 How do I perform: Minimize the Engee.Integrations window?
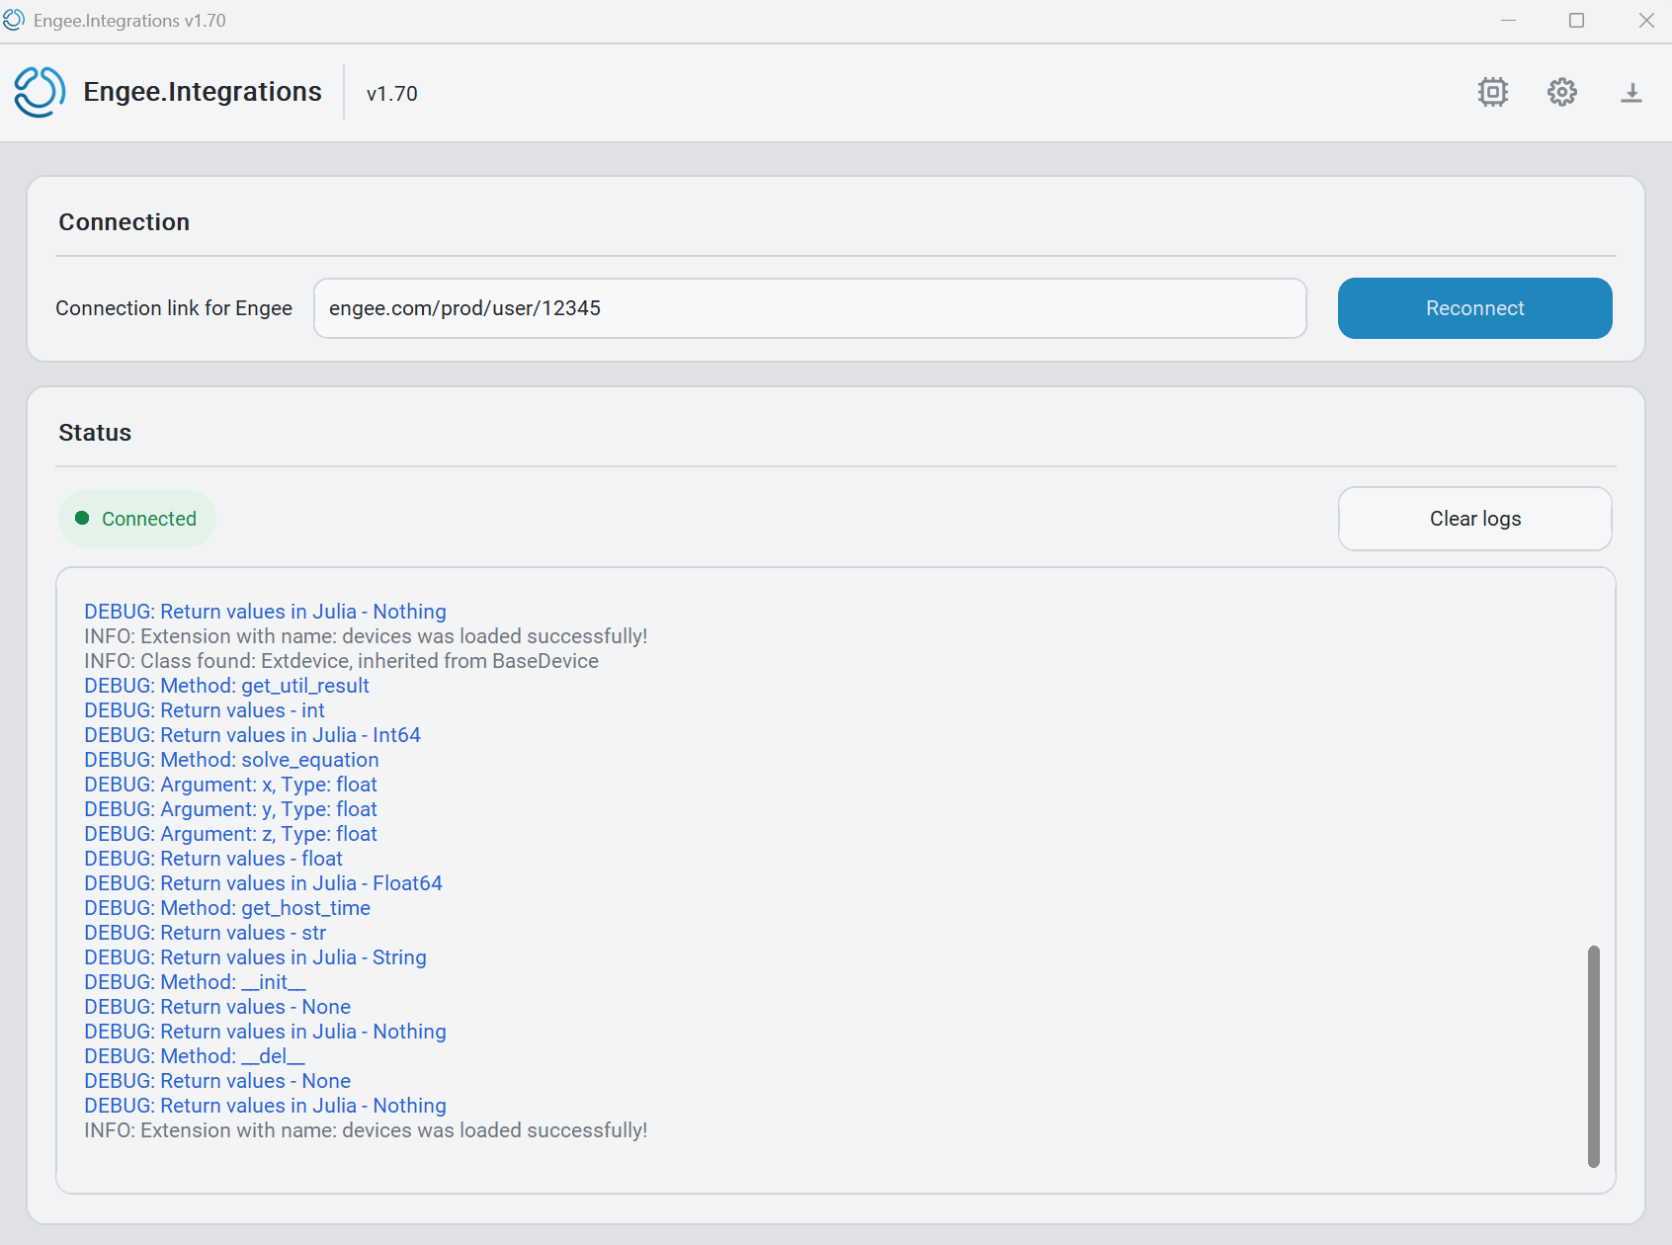pyautogui.click(x=1508, y=20)
